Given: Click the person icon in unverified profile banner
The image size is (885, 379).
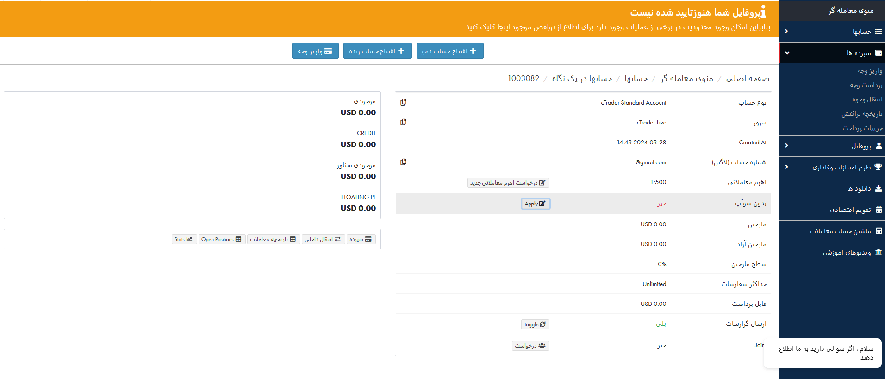Looking at the screenshot, I should 763,12.
